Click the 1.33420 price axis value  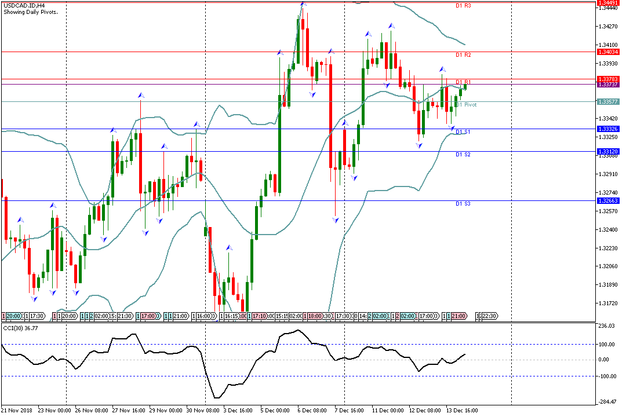click(x=607, y=119)
